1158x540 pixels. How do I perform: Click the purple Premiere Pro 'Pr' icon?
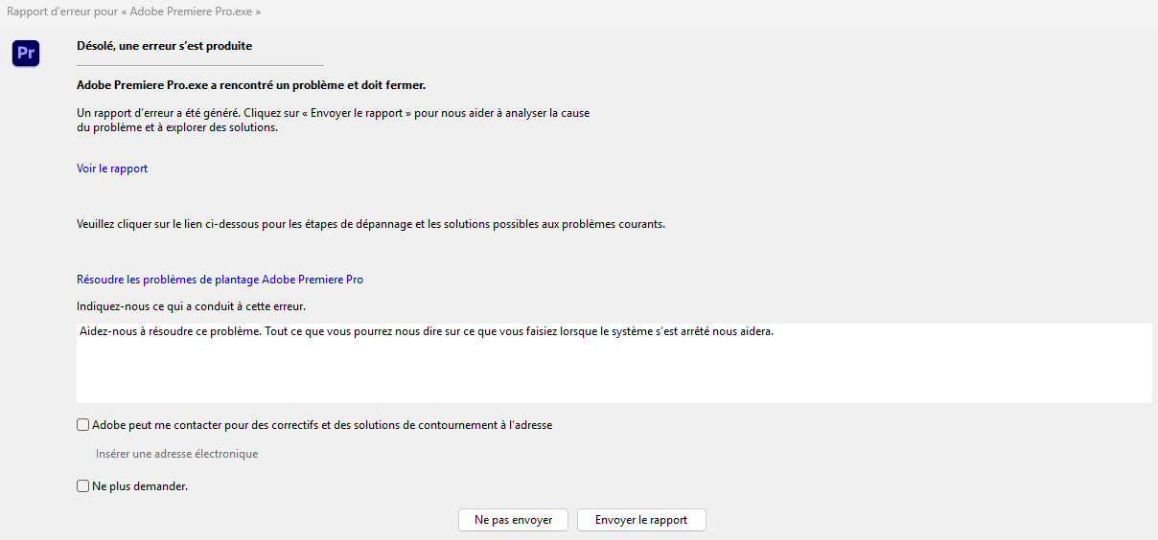(x=26, y=53)
